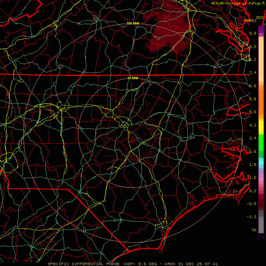266x266 pixels.
Task: Click the NEXLAB-College of DuPage label
Action: (236, 3)
